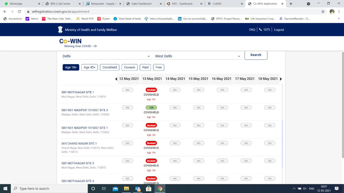Close the WhatsApp tab
Viewport: 344px width, 193px height.
click(x=39, y=4)
